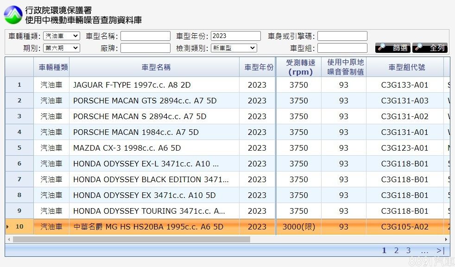Click the 車型年份 field containing 2023

click(x=235, y=36)
